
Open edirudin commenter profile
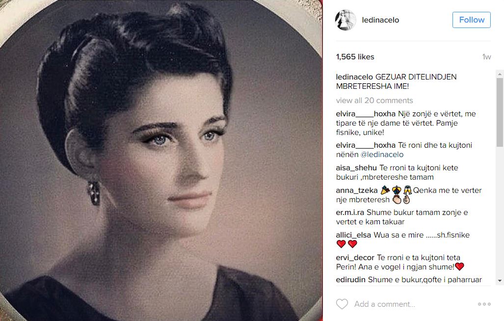(x=351, y=280)
